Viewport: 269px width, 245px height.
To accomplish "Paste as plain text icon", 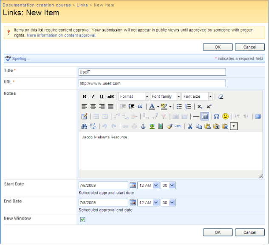I will pyautogui.click(x=216, y=126).
